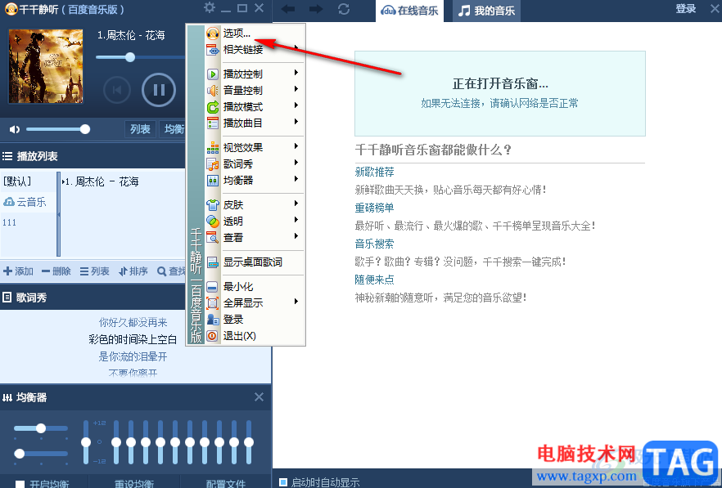Image resolution: width=722 pixels, height=488 pixels.
Task: Expand the 全屏显示 submenu
Action: click(296, 302)
